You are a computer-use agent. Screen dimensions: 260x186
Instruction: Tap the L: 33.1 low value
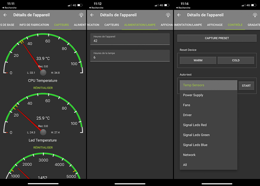click(x=31, y=73)
